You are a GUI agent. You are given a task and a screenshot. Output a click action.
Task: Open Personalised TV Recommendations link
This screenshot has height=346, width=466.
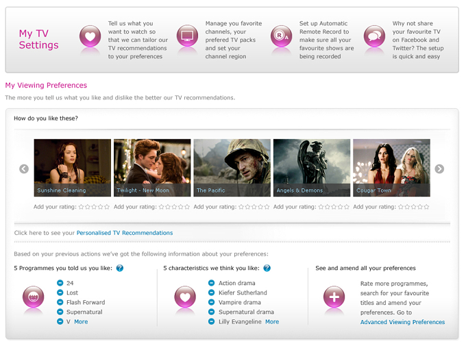[125, 233]
